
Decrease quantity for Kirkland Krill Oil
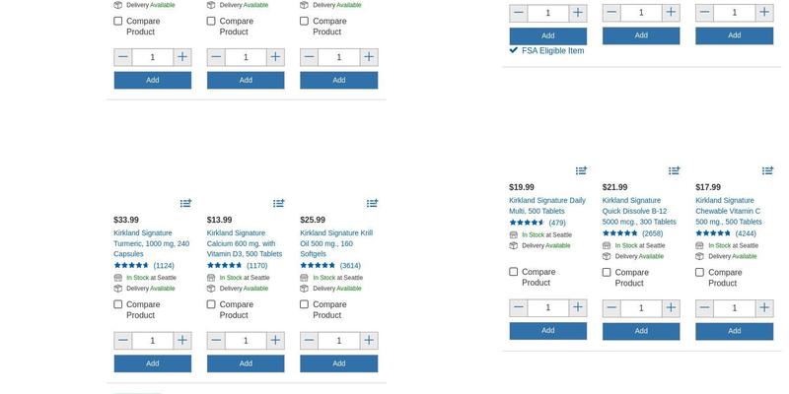pos(310,341)
